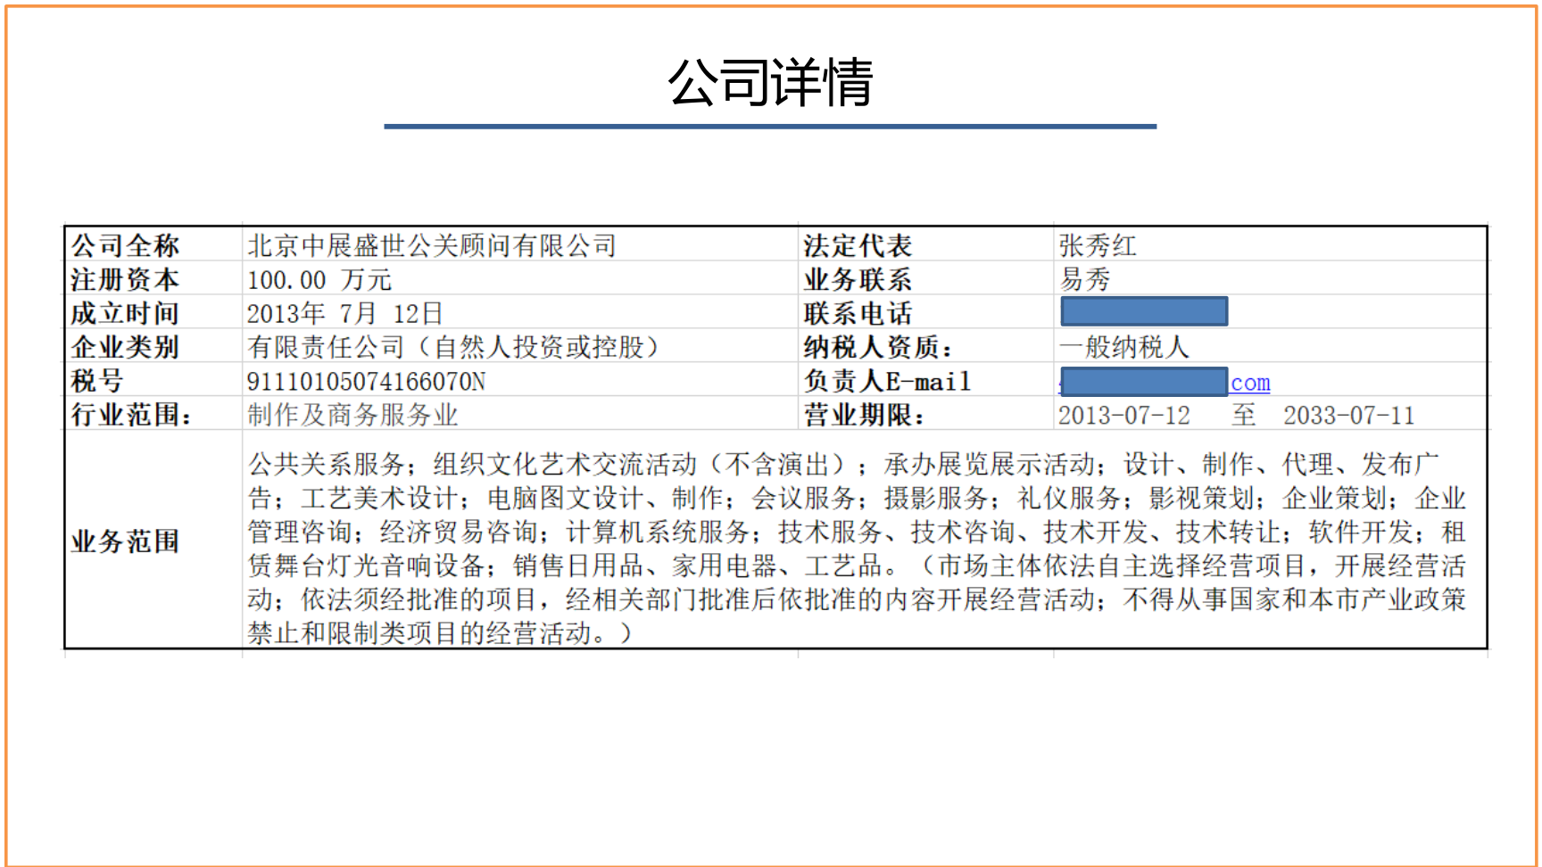Click the 100.00 万元 value cell

point(319,279)
